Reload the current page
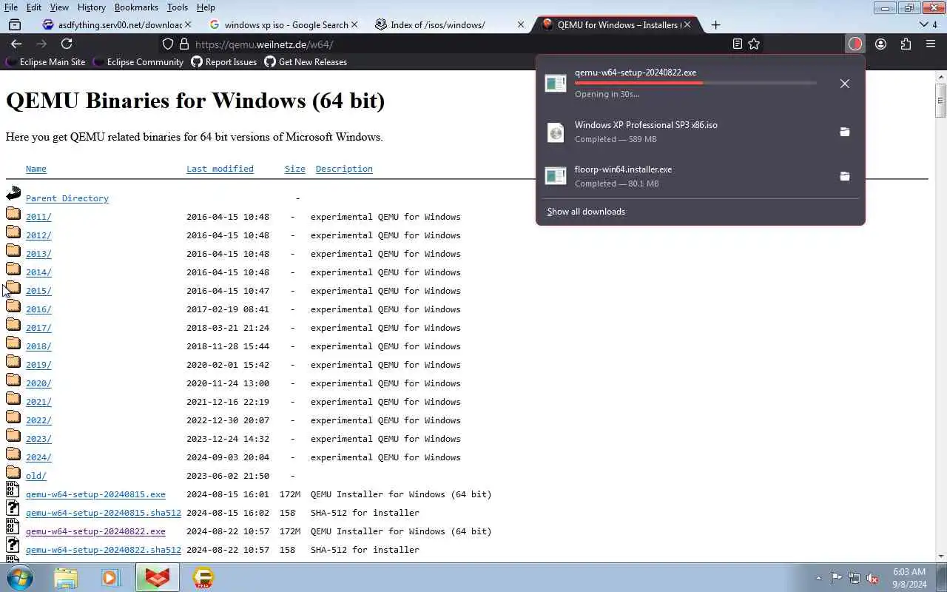 pyautogui.click(x=67, y=44)
